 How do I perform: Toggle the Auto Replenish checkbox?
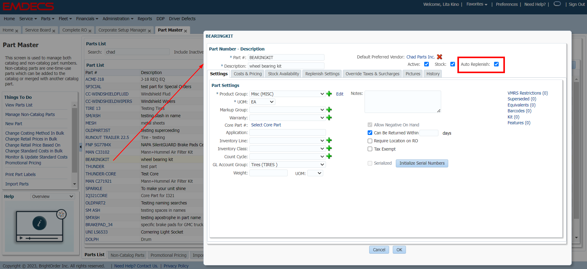pos(496,64)
